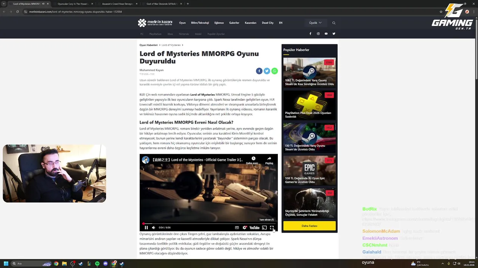Enter fullscreen on the video player
Screen dimensions: 478x268
pos(272,227)
